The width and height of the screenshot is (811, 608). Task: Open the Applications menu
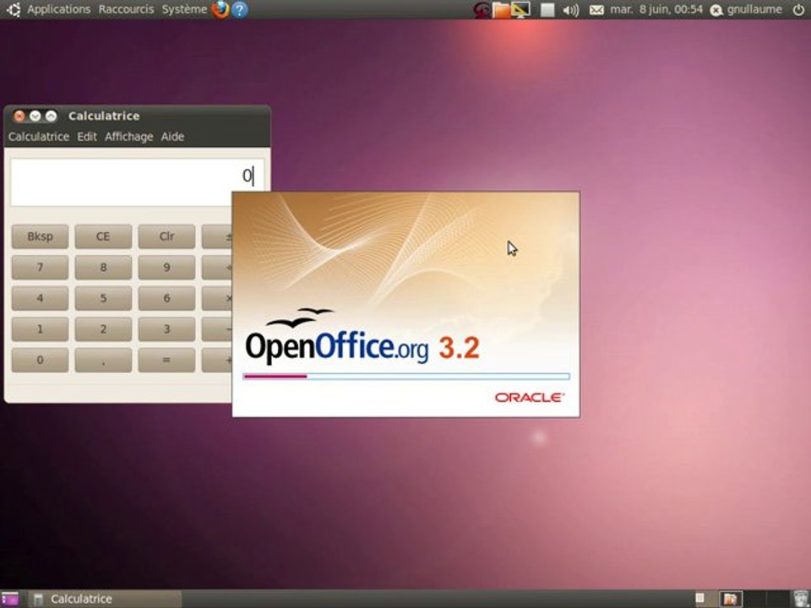coord(58,9)
